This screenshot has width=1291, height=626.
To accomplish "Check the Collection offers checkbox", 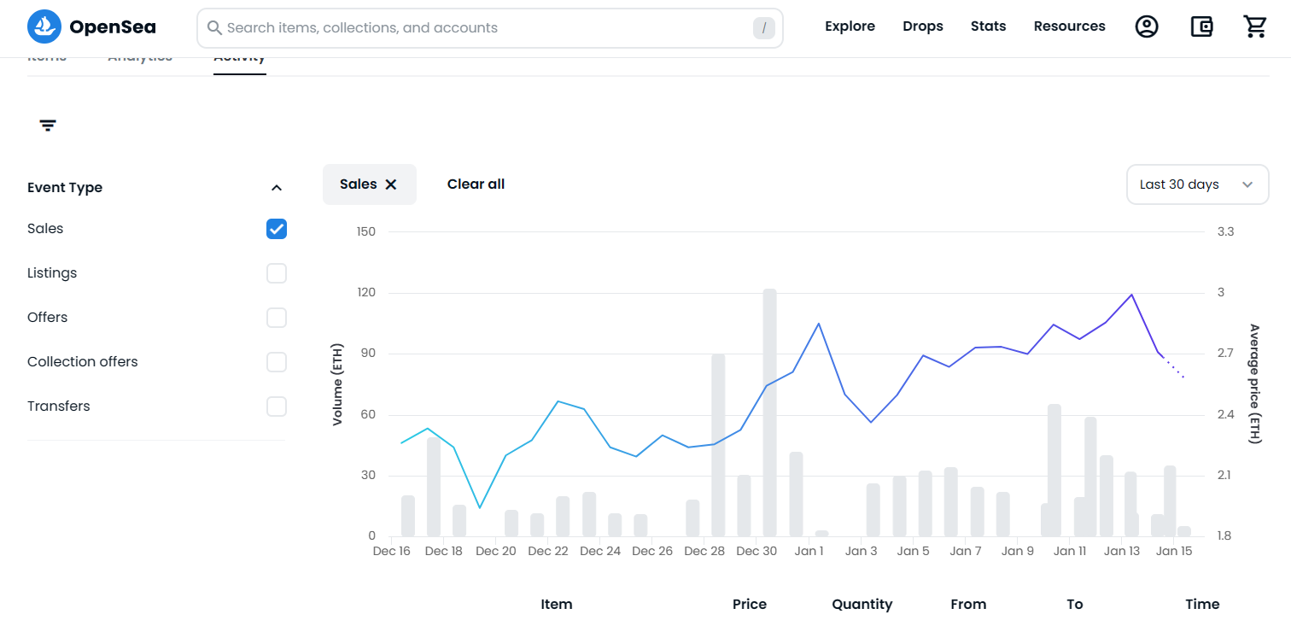I will [277, 362].
